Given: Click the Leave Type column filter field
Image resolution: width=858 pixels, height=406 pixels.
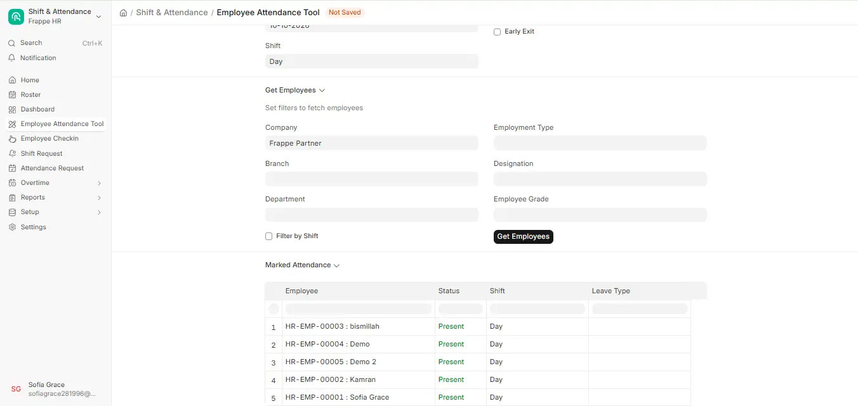Looking at the screenshot, I should pyautogui.click(x=640, y=309).
